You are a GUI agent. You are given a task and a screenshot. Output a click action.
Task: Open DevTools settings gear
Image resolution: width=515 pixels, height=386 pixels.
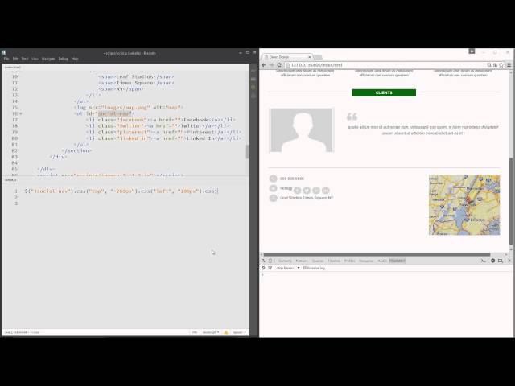tap(493, 261)
